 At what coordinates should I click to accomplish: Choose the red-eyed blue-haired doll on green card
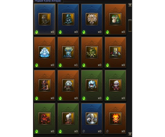(x=92, y=85)
